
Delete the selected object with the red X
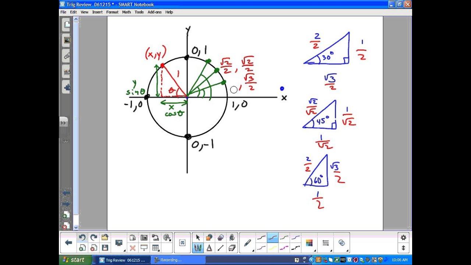pos(132,248)
